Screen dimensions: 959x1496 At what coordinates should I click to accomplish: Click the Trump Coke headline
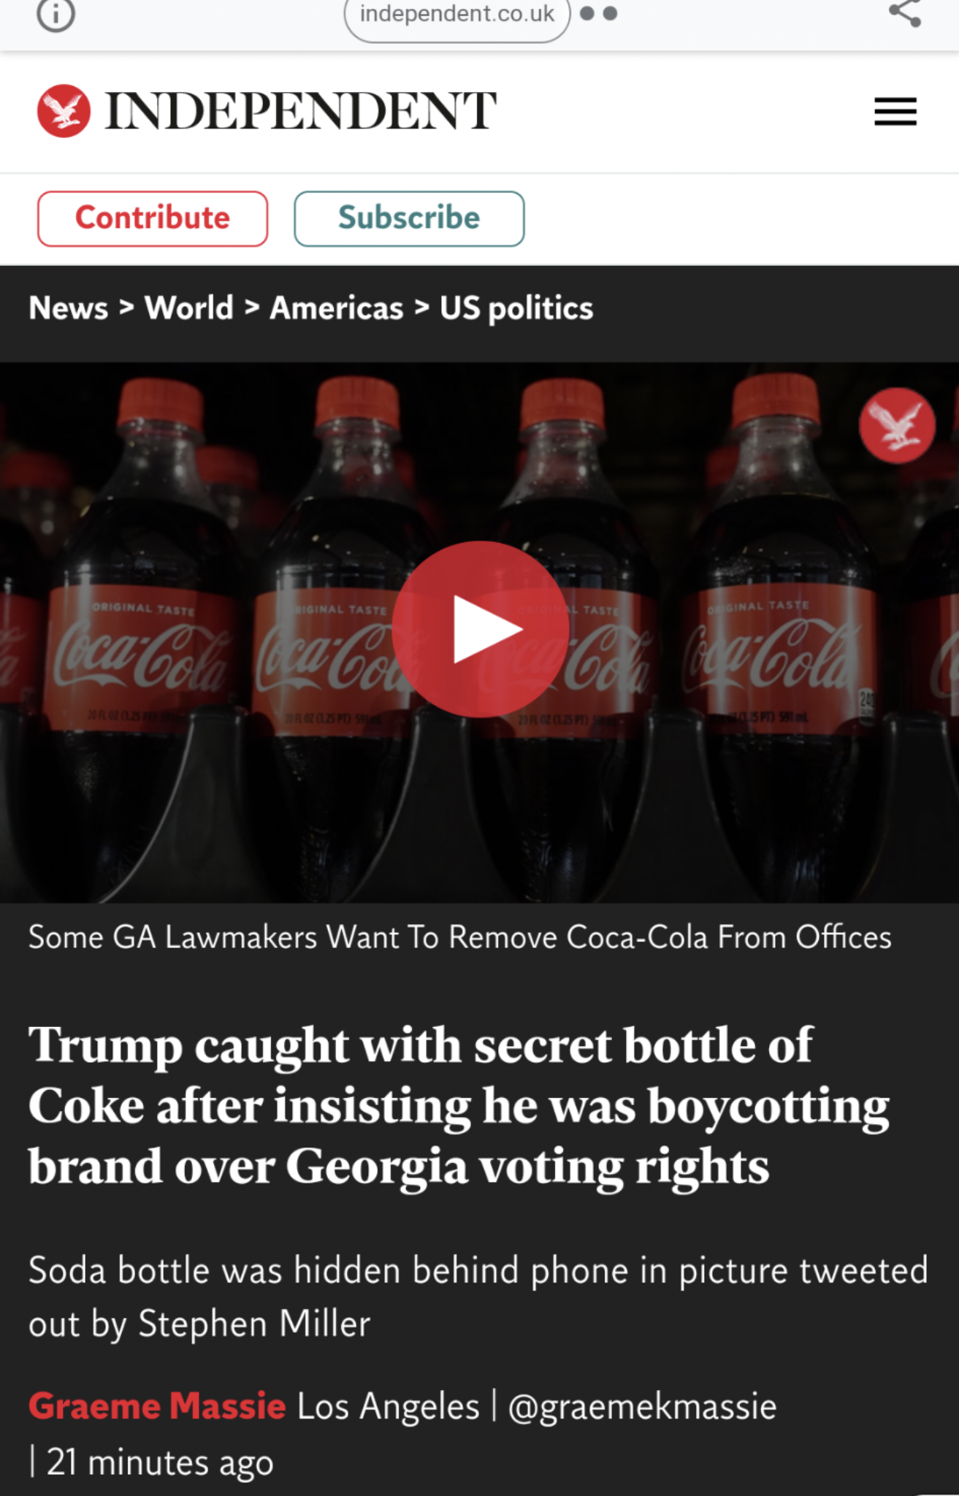tap(459, 1105)
